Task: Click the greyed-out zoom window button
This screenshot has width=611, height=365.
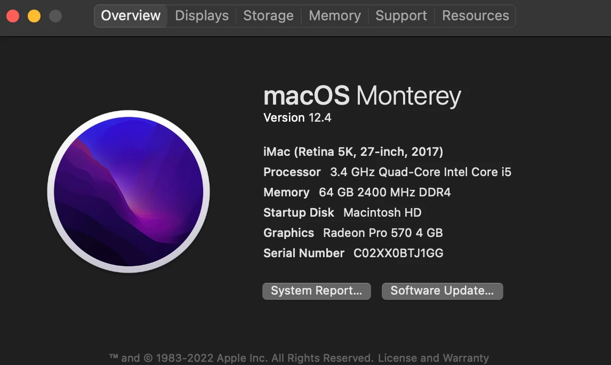Action: (x=55, y=16)
